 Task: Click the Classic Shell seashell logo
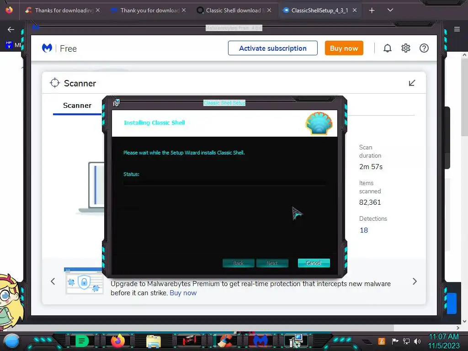(x=319, y=123)
